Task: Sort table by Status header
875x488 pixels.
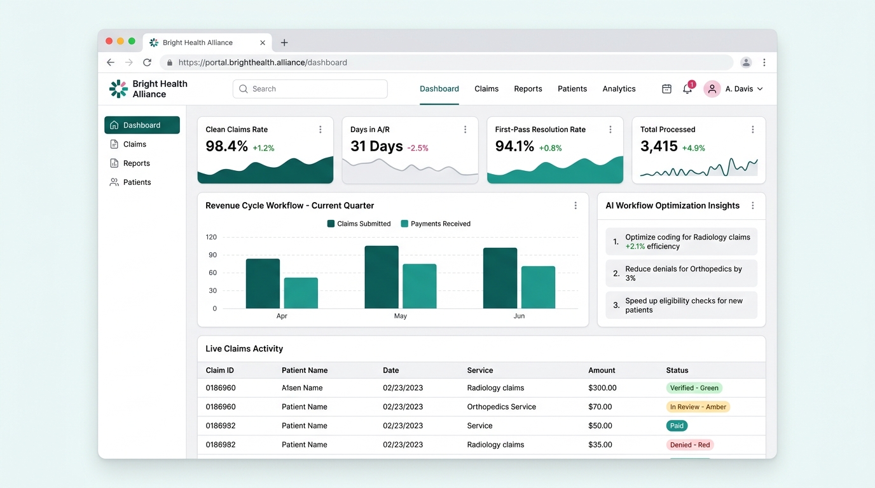Action: pyautogui.click(x=677, y=370)
